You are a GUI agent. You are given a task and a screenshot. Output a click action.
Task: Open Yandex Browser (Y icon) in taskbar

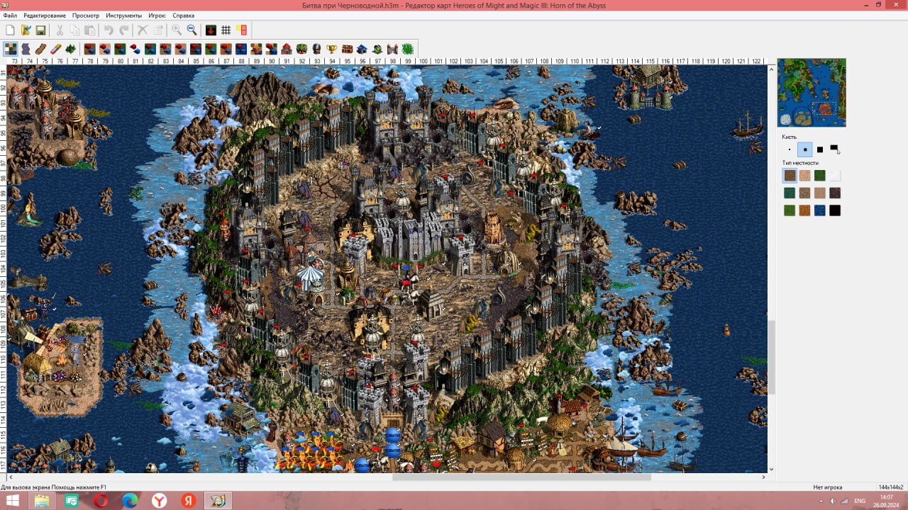pyautogui.click(x=160, y=501)
